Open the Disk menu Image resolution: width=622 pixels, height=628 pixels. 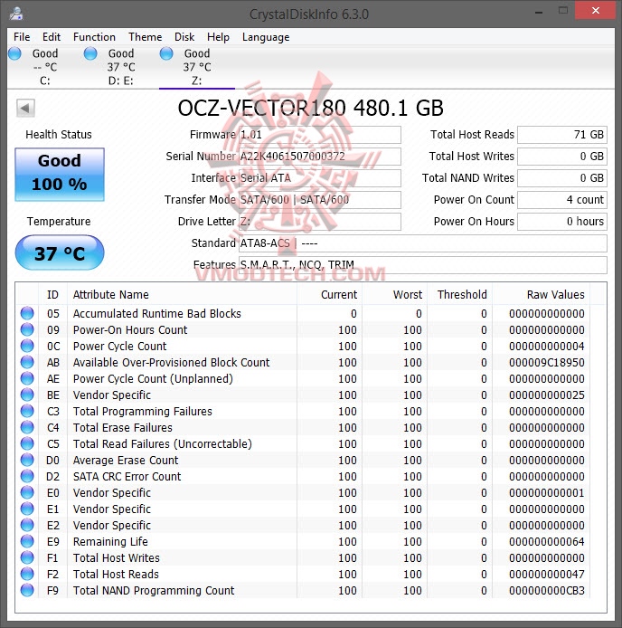pos(184,37)
